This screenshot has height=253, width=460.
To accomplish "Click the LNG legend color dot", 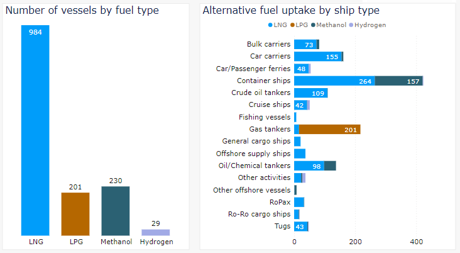I will (270, 25).
